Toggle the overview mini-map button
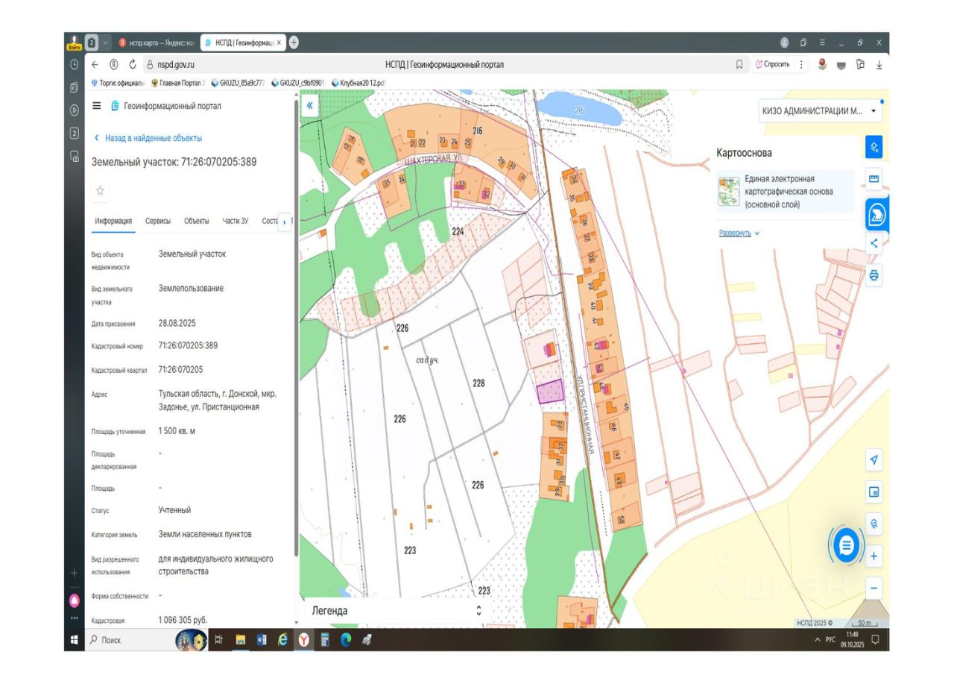This screenshot has width=954, height=675. point(874,492)
